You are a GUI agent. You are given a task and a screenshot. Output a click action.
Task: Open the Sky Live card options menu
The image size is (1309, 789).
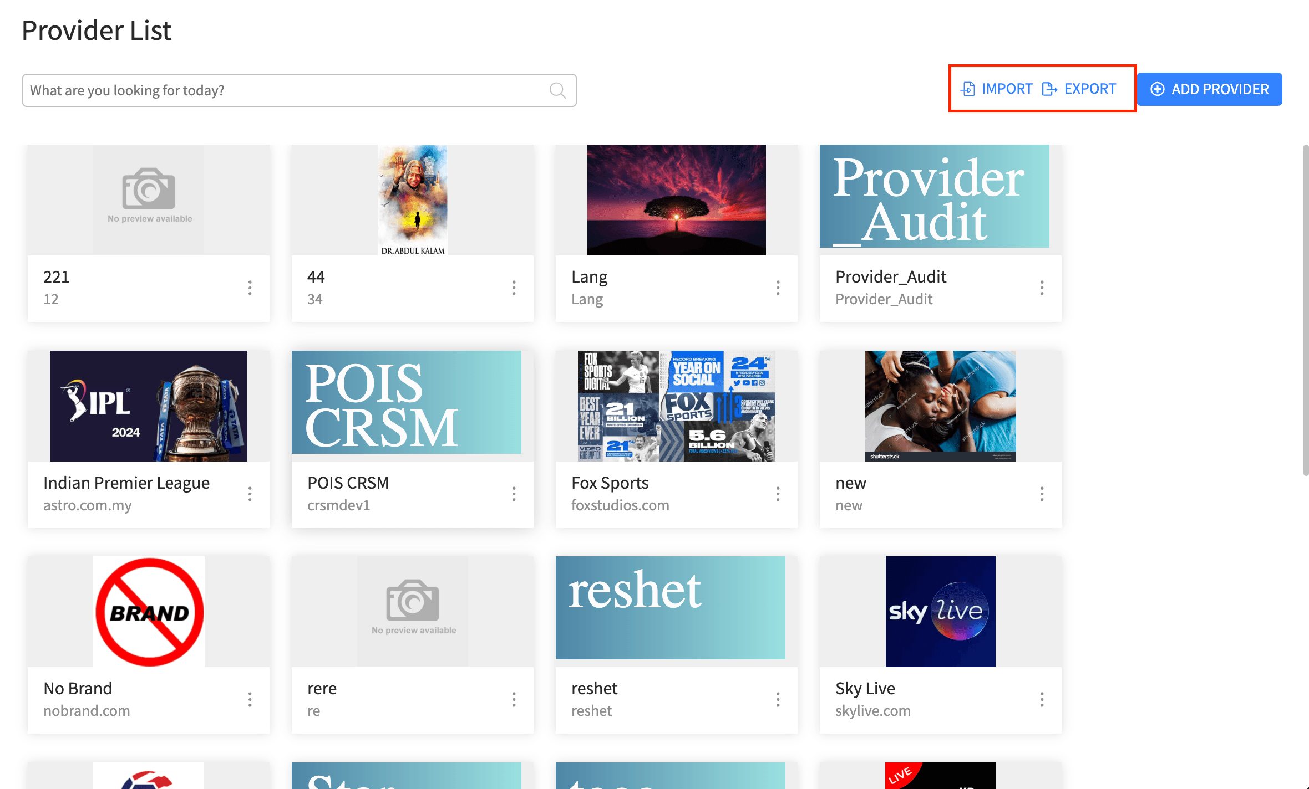coord(1042,700)
